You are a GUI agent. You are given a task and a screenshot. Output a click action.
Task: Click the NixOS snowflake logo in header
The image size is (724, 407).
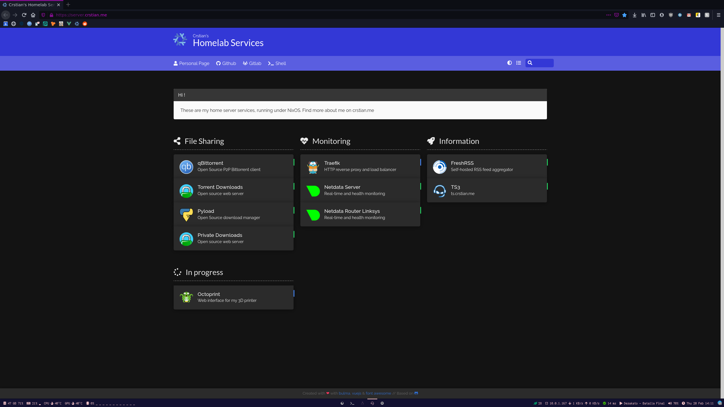pyautogui.click(x=180, y=40)
